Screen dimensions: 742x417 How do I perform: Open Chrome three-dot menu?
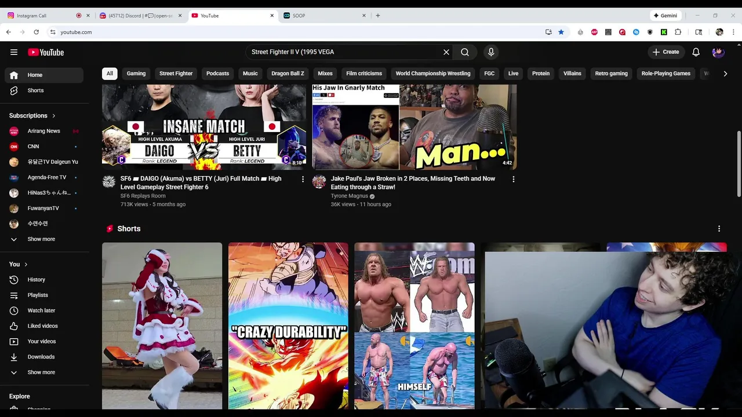(x=733, y=32)
